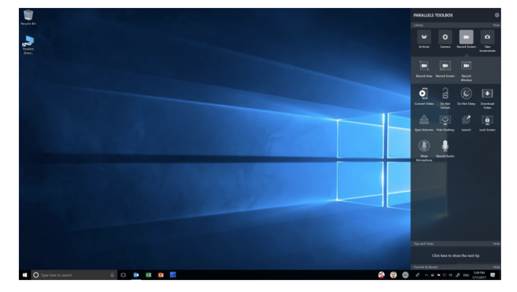Screen dimensions: 517x292
Task: Open the People icon in taskbar
Action: click(417, 275)
